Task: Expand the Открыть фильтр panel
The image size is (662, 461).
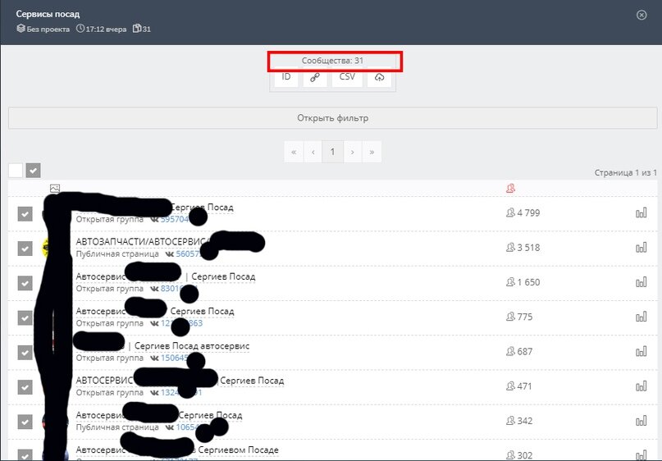Action: (333, 118)
